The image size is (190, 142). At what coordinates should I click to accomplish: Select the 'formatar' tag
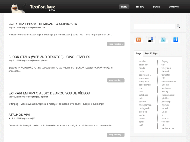(x=165, y=75)
